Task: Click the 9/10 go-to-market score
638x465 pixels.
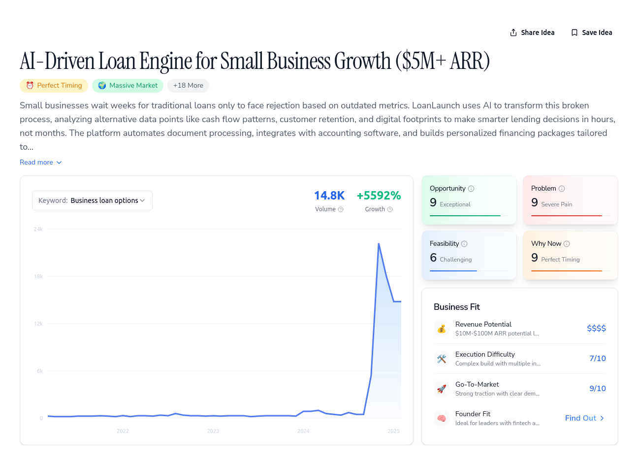Action: pos(598,389)
